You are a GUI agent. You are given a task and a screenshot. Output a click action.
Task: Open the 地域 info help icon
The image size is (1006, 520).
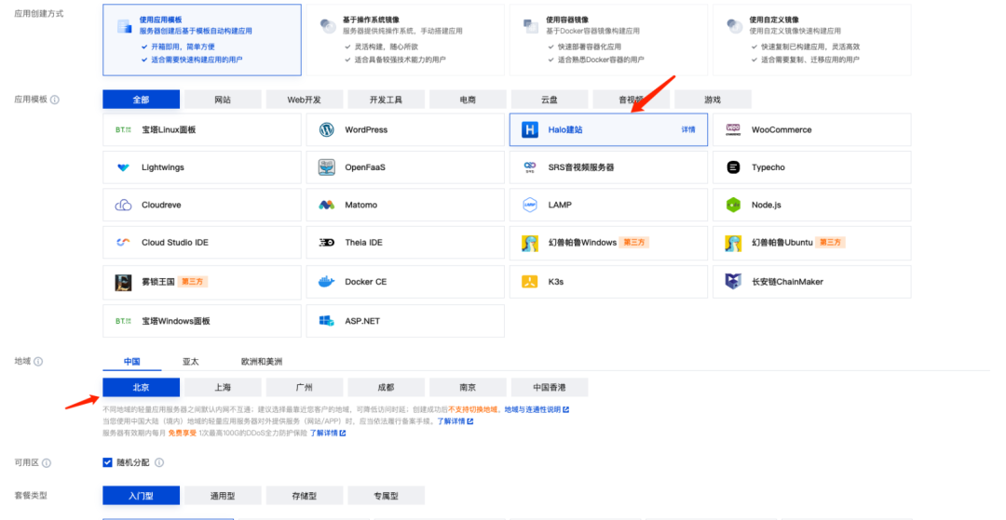click(x=38, y=362)
